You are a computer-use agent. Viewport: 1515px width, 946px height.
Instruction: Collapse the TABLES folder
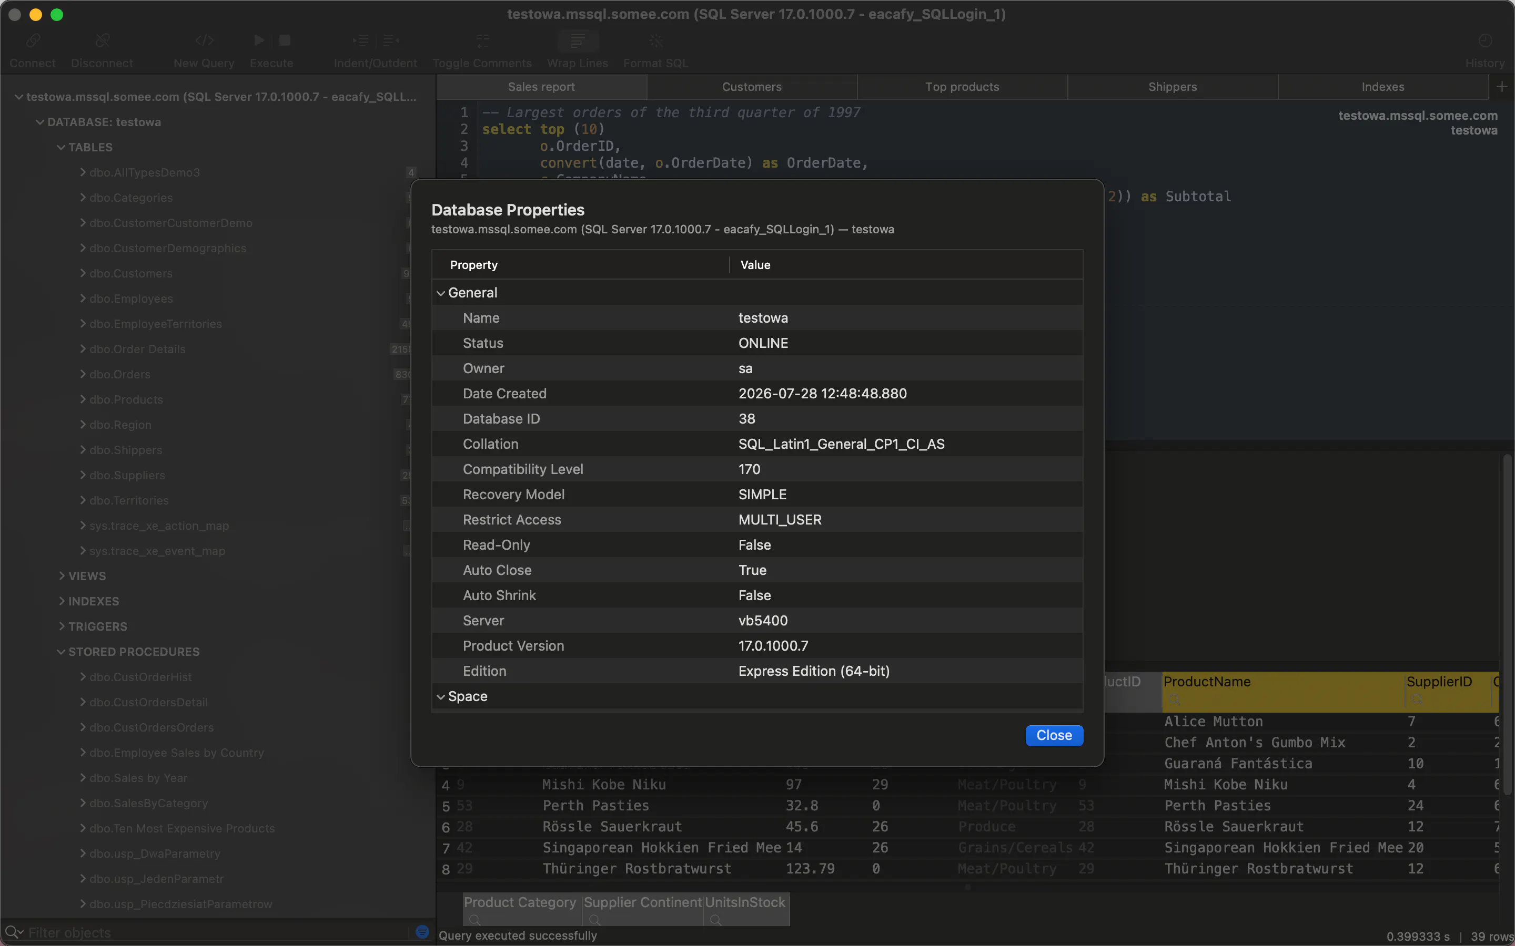click(x=60, y=148)
